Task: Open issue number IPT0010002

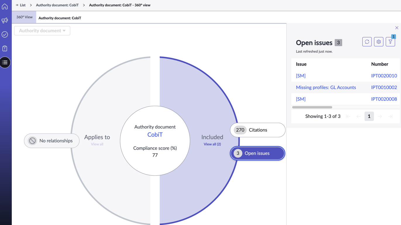Action: (x=384, y=87)
